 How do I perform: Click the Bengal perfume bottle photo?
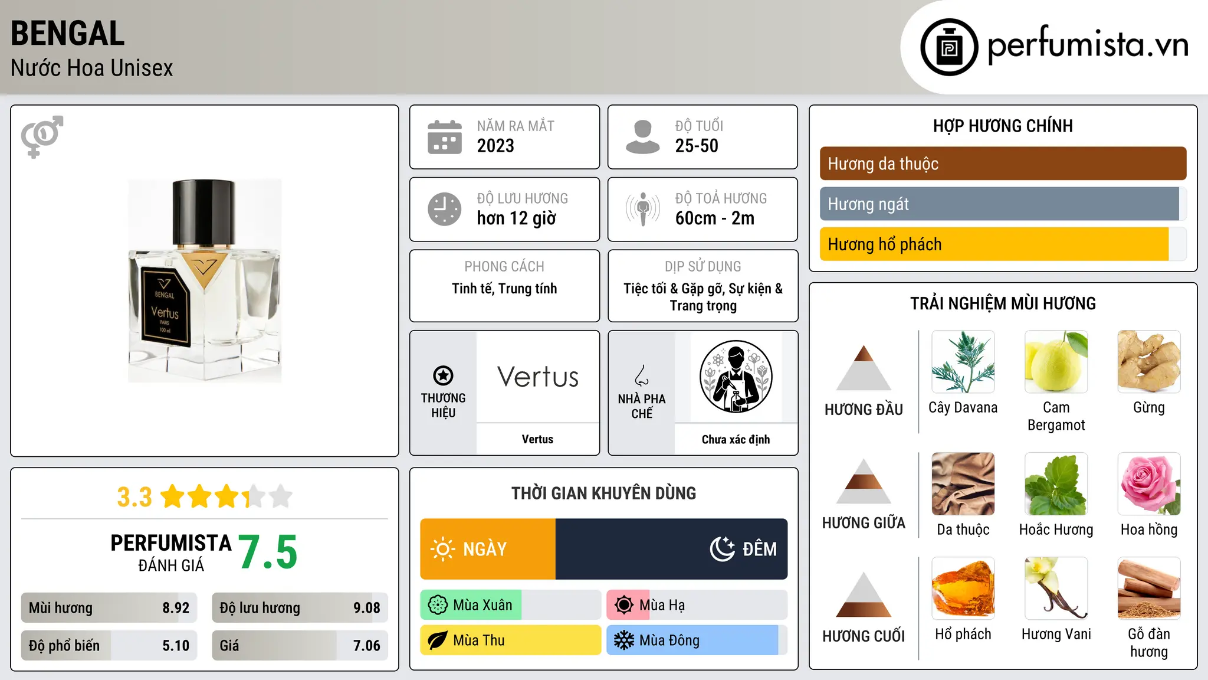tap(205, 281)
